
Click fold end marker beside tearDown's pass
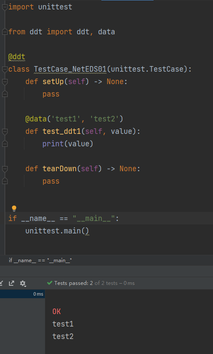[x=5, y=181]
